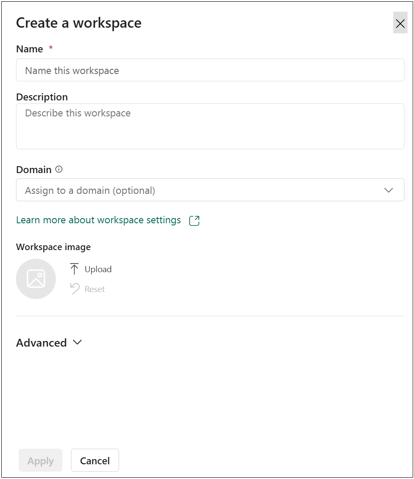Expand the Advanced section heading
414x479 pixels.
(42, 343)
